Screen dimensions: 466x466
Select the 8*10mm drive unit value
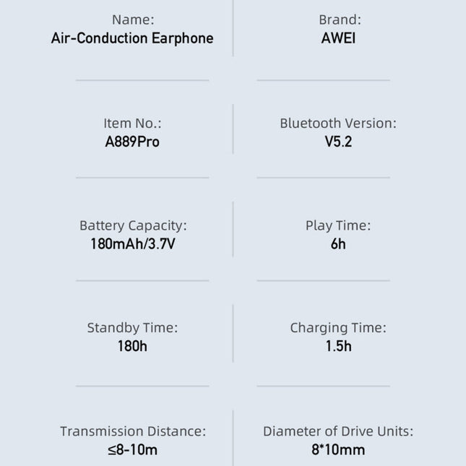click(338, 450)
